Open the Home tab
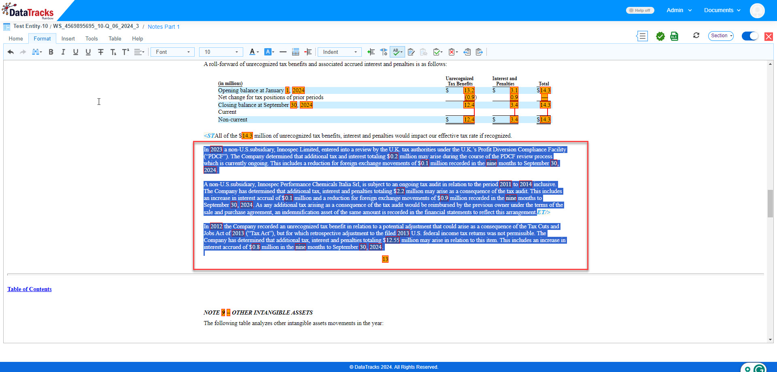 (16, 38)
